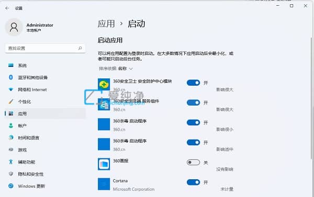Viewport: 314px width, 197px height.
Task: Maximize the Settings window
Action: pos(291,6)
